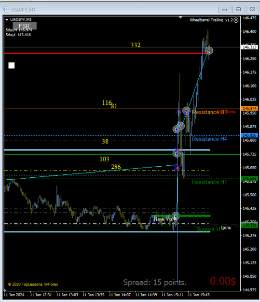This screenshot has height=302, width=260.
Task: Click the red '0.00$' profit label
Action: [223, 281]
